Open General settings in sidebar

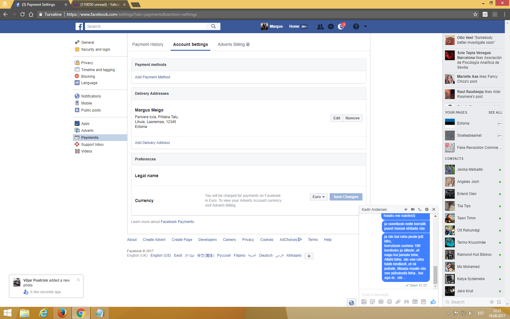tap(88, 43)
